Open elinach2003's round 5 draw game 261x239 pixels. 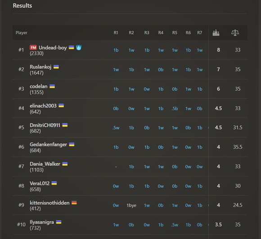tap(175, 109)
